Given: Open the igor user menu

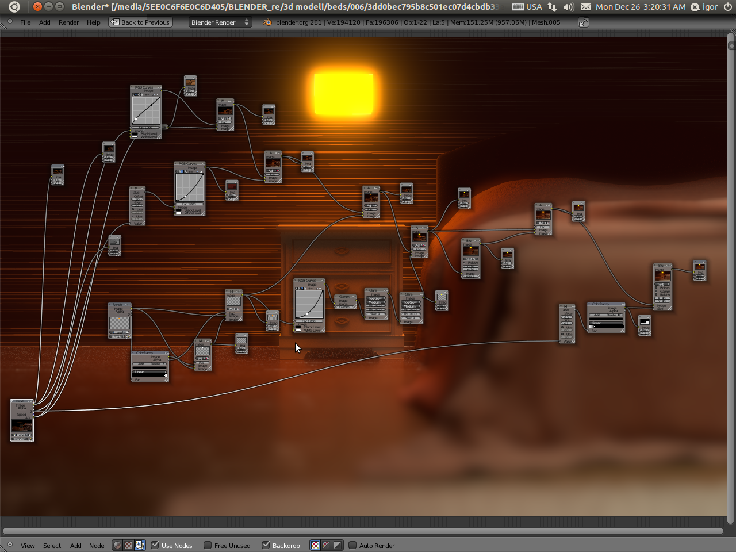Looking at the screenshot, I should pos(704,7).
